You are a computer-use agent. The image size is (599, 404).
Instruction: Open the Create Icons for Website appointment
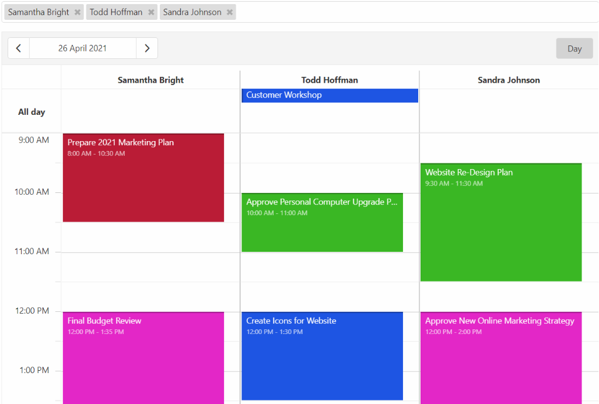tap(322, 356)
